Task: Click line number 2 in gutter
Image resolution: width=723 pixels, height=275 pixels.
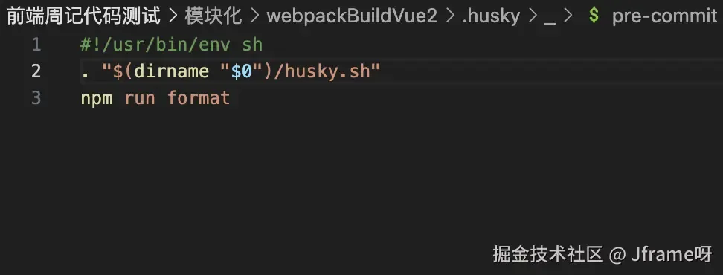Action: 36,71
